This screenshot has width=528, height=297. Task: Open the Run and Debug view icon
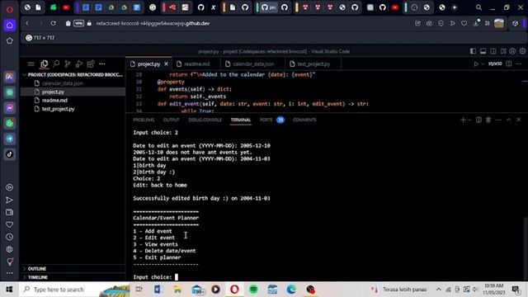[x=79, y=64]
